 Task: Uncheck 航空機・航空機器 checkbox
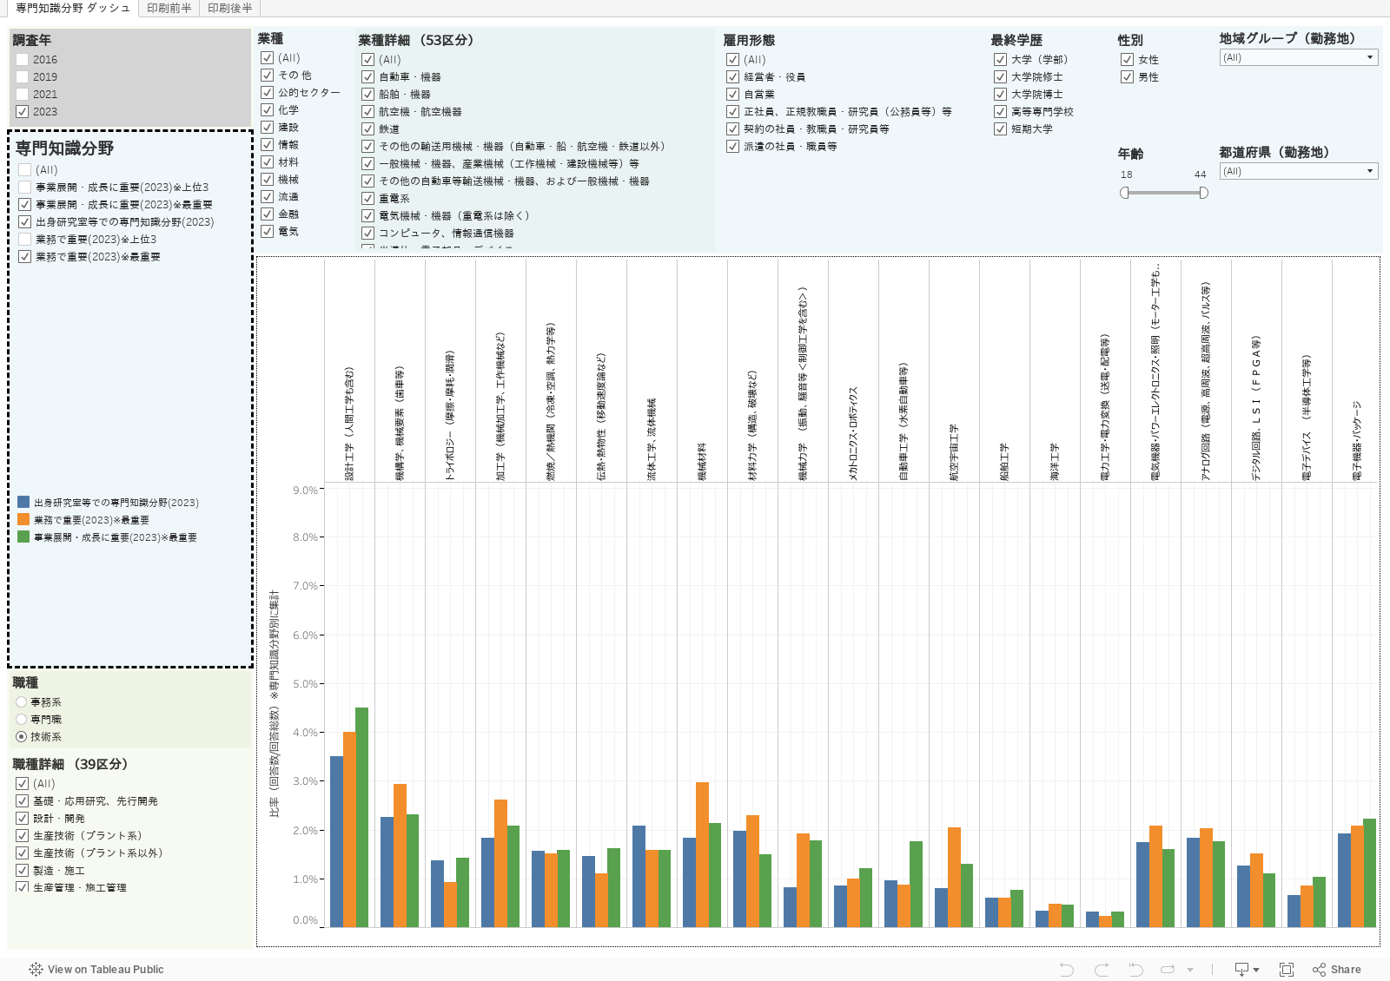pyautogui.click(x=368, y=112)
